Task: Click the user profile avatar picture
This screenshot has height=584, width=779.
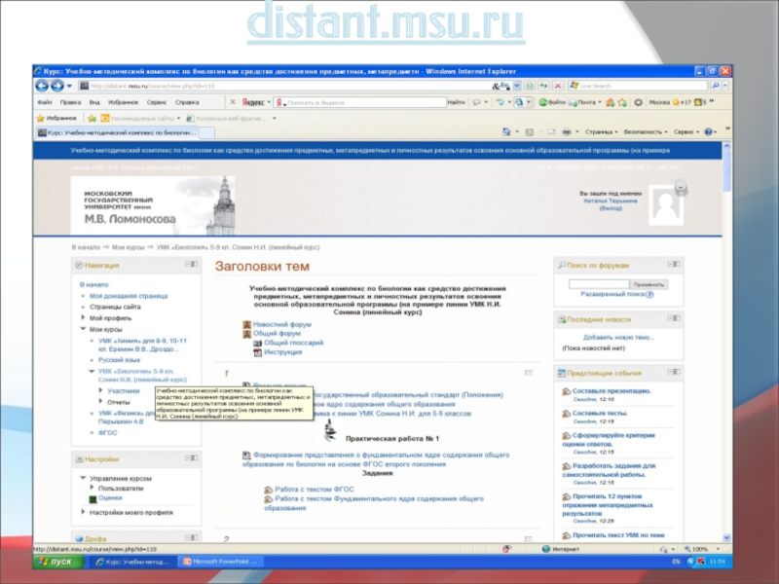Action: pos(666,205)
